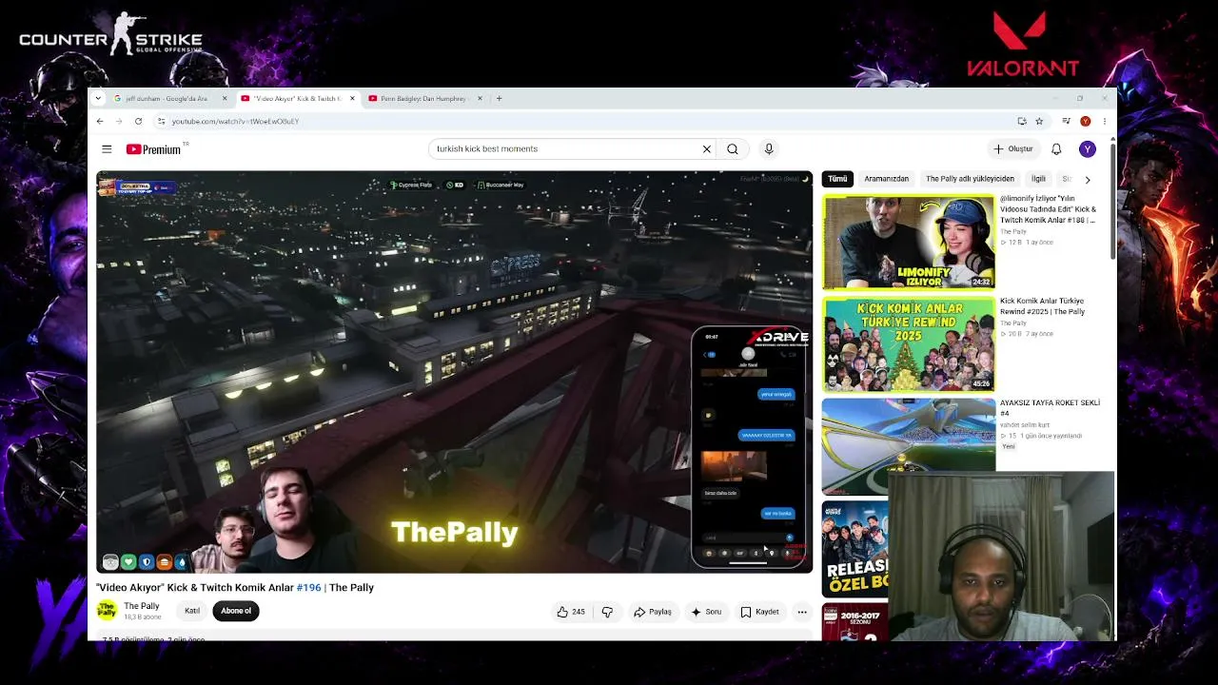
Task: Open the media control icon in toolbar
Action: pyautogui.click(x=1066, y=122)
